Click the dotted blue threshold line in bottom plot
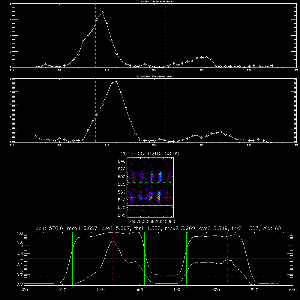This screenshot has height=300, width=300. tap(158, 277)
